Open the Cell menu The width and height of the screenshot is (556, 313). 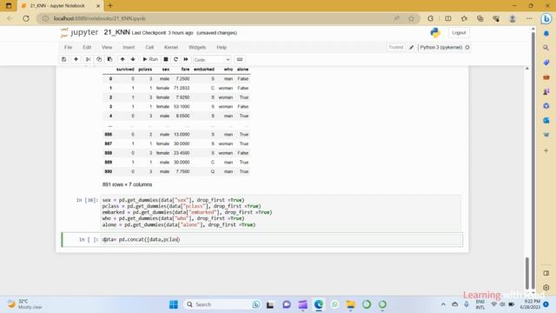coord(149,47)
